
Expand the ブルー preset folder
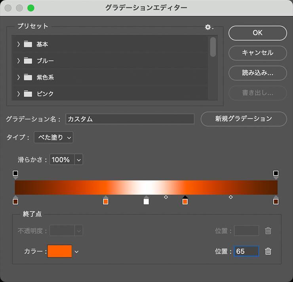click(x=18, y=61)
